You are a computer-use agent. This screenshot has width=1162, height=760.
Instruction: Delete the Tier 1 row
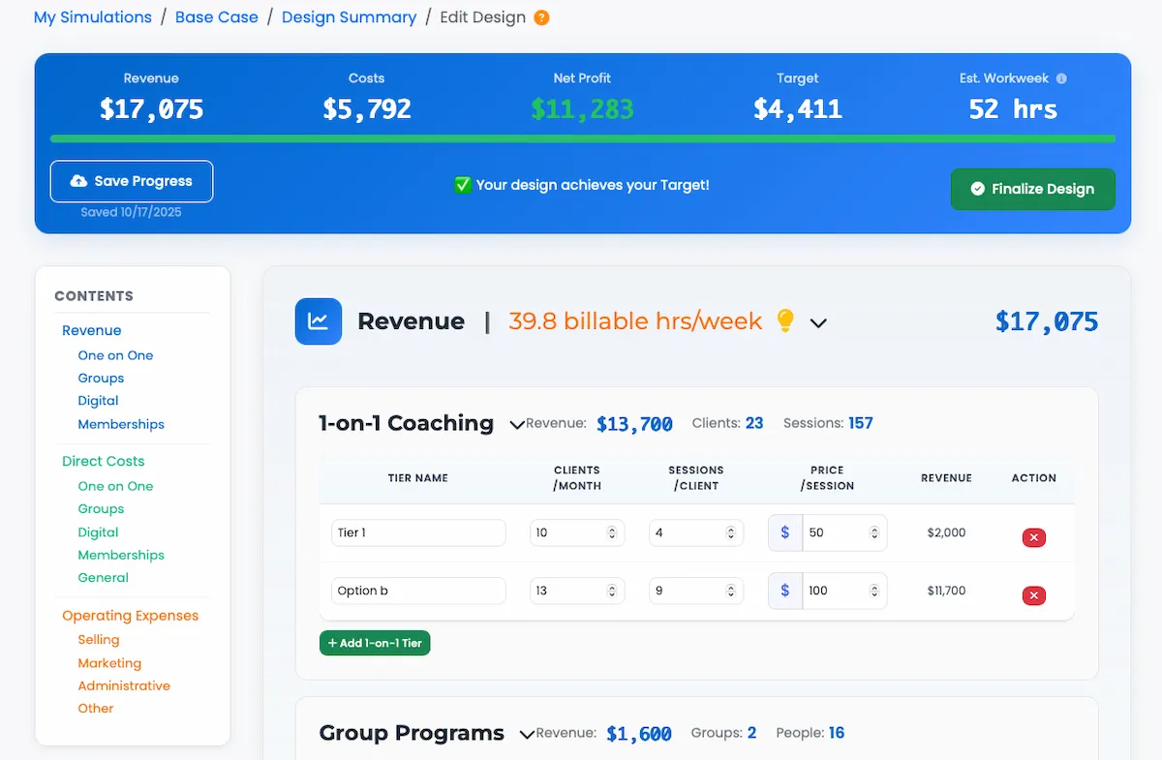pyautogui.click(x=1033, y=537)
